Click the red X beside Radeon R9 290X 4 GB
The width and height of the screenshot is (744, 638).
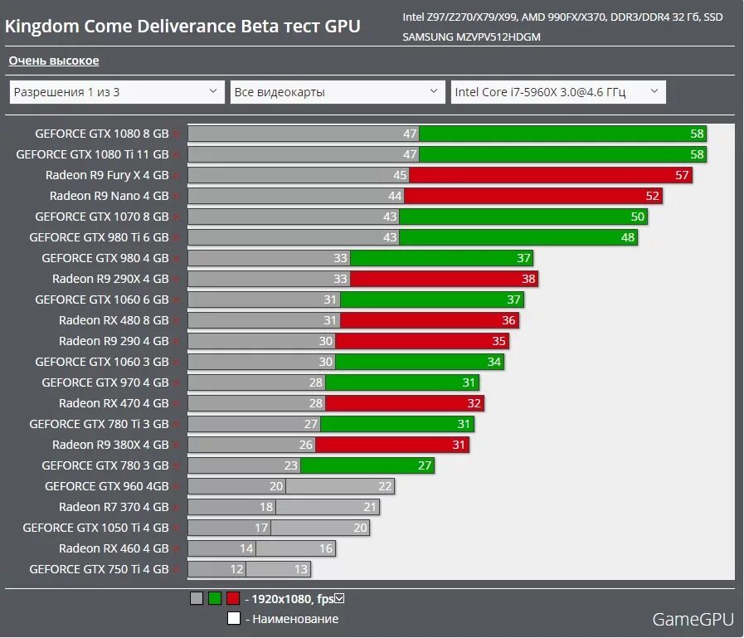point(177,279)
